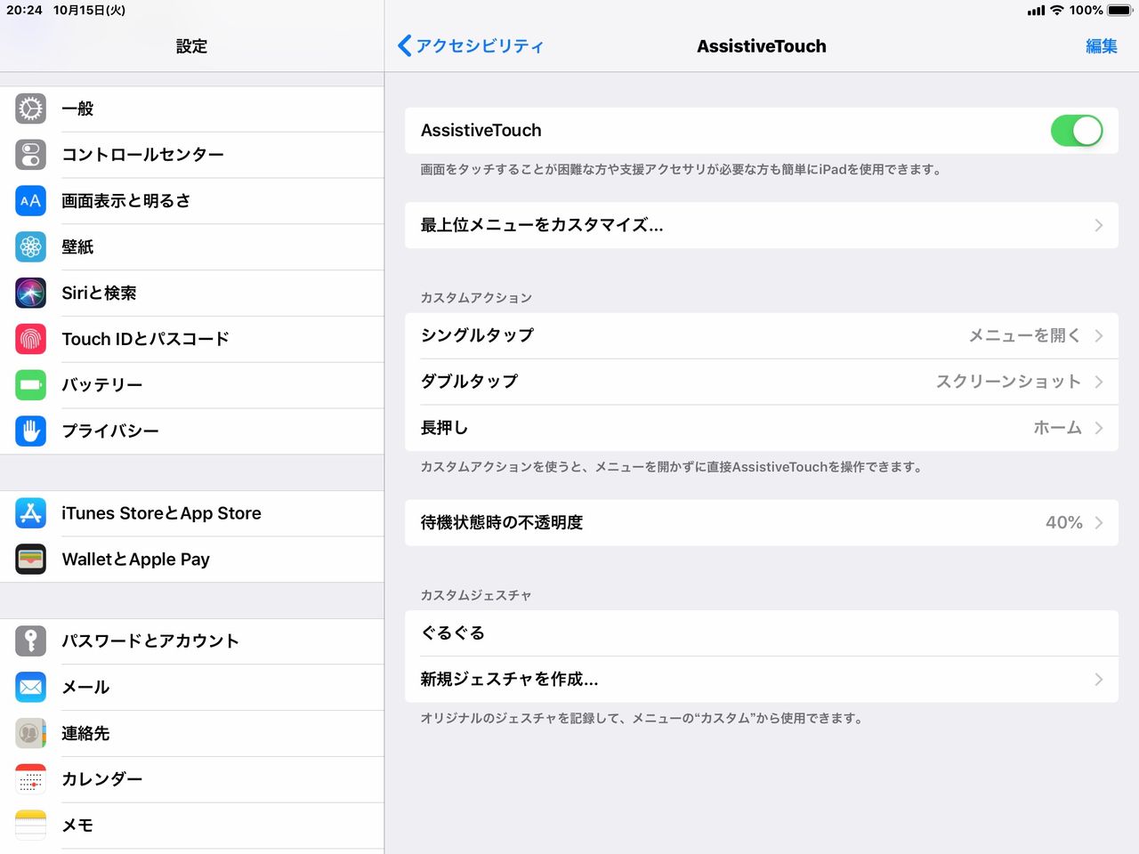1139x854 pixels.
Task: Tap シングルタップ value メニューを開く
Action: [x=1024, y=335]
